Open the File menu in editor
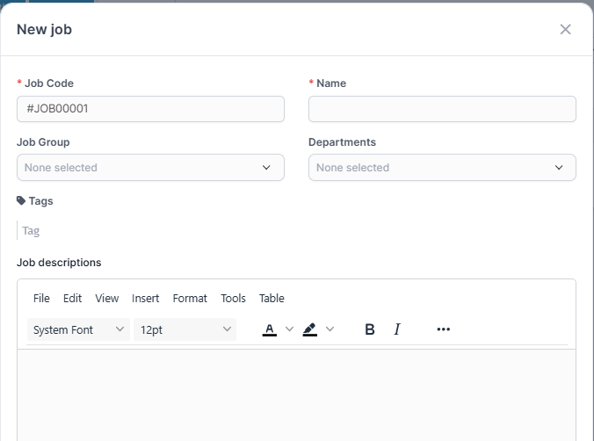Viewport: 594px width, 441px height. pyautogui.click(x=41, y=299)
